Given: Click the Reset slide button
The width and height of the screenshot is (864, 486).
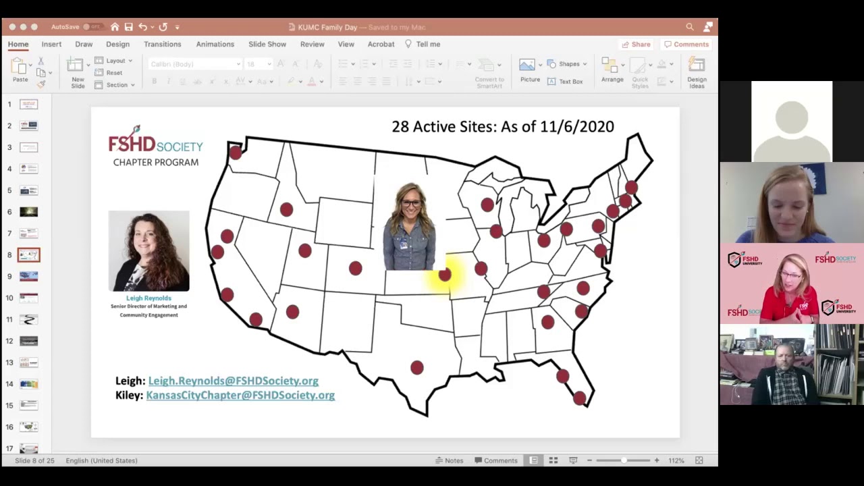Looking at the screenshot, I should pyautogui.click(x=109, y=73).
